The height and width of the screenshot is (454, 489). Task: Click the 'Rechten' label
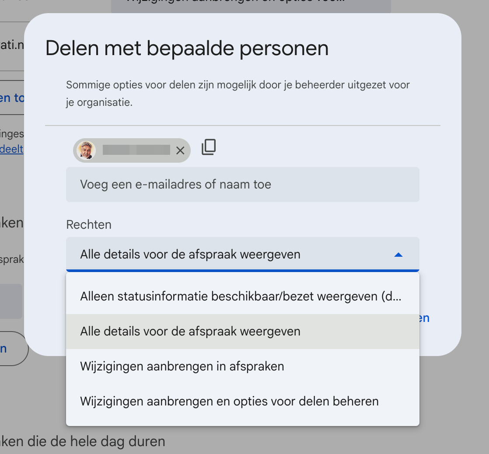click(x=89, y=224)
